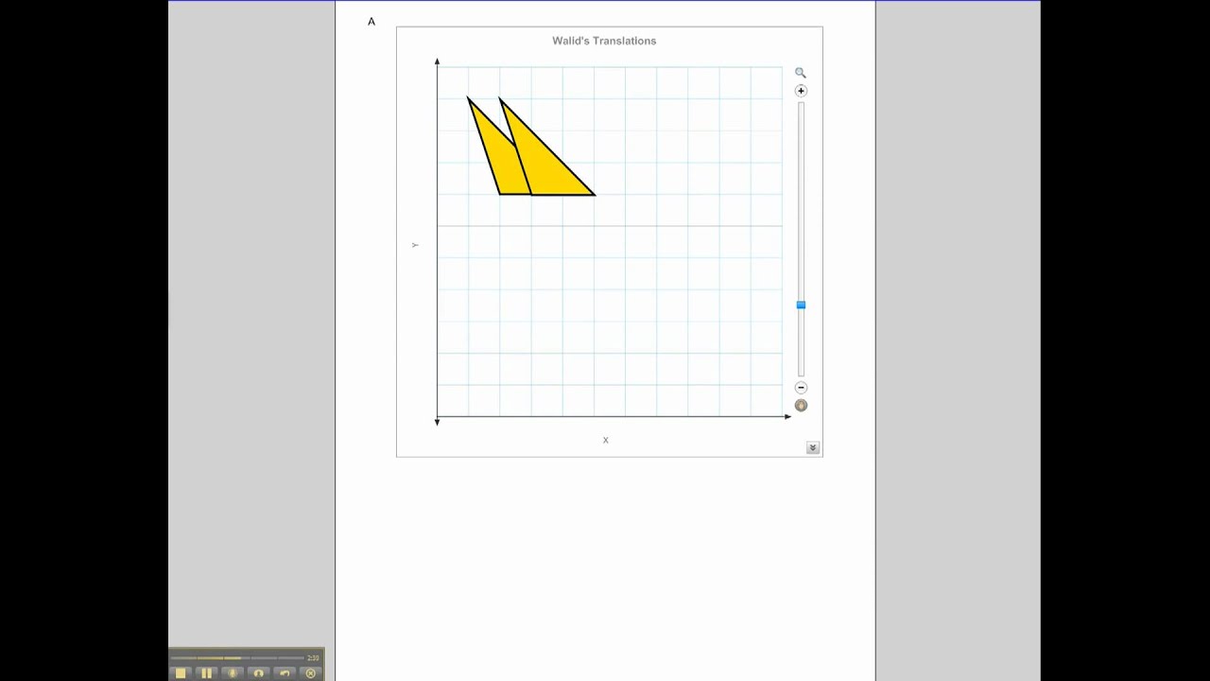Click the letter A label
1210x681 pixels.
(x=372, y=22)
